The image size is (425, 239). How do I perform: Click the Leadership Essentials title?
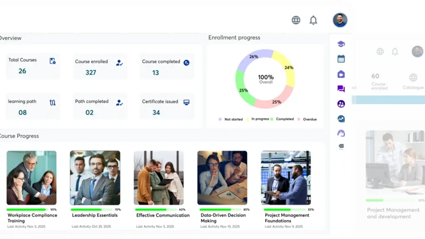[x=95, y=215]
